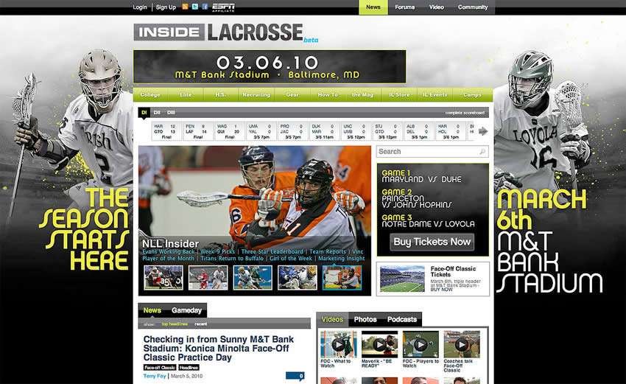Select the DII scoreboard tab
Image resolution: width=626 pixels, height=384 pixels.
[157, 113]
